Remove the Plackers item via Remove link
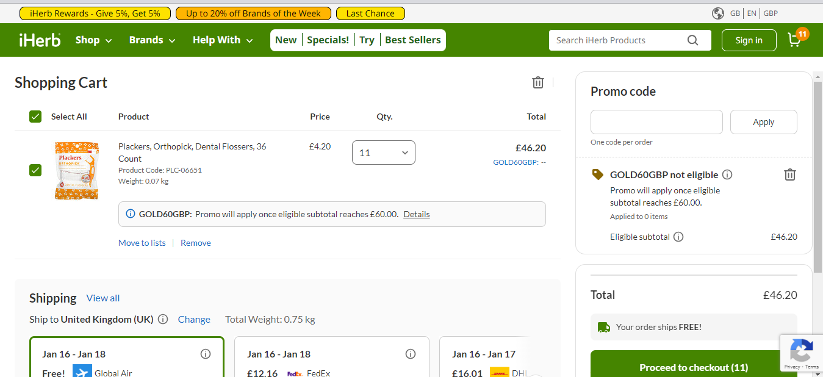Image resolution: width=823 pixels, height=377 pixels. click(x=196, y=243)
